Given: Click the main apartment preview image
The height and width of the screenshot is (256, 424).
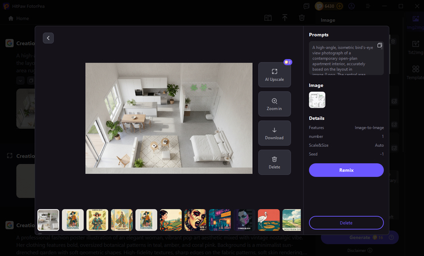Looking at the screenshot, I should coord(169,118).
